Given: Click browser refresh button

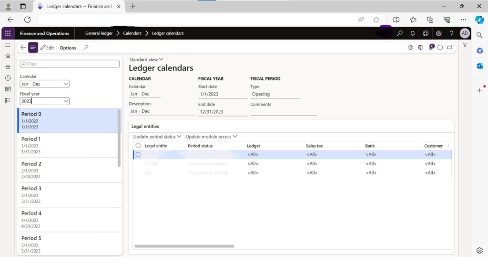Looking at the screenshot, I should tap(27, 20).
